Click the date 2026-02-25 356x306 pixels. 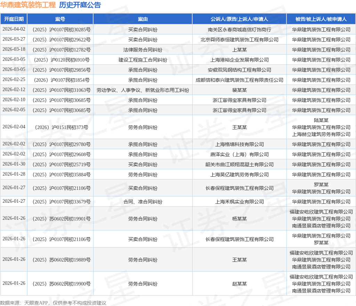click(14, 79)
